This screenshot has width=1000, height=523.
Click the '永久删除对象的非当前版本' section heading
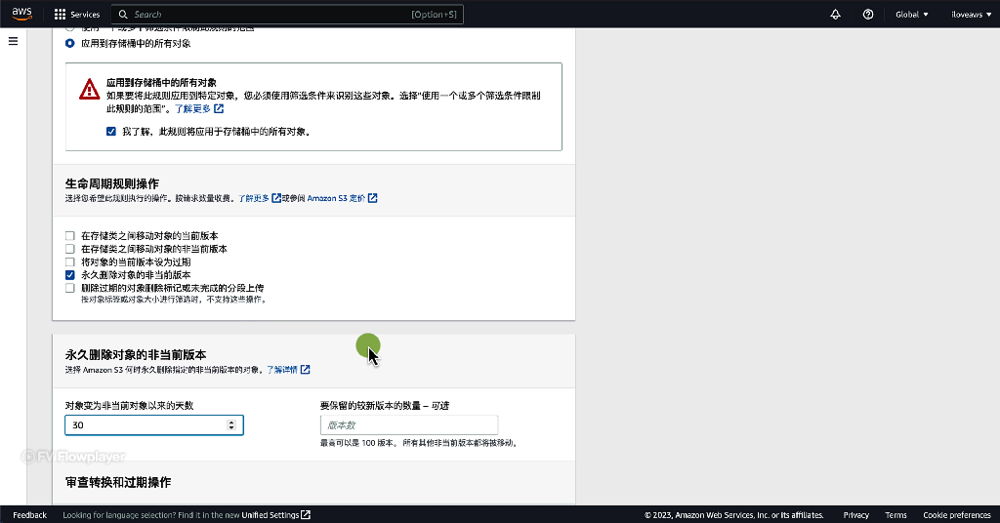click(x=136, y=355)
